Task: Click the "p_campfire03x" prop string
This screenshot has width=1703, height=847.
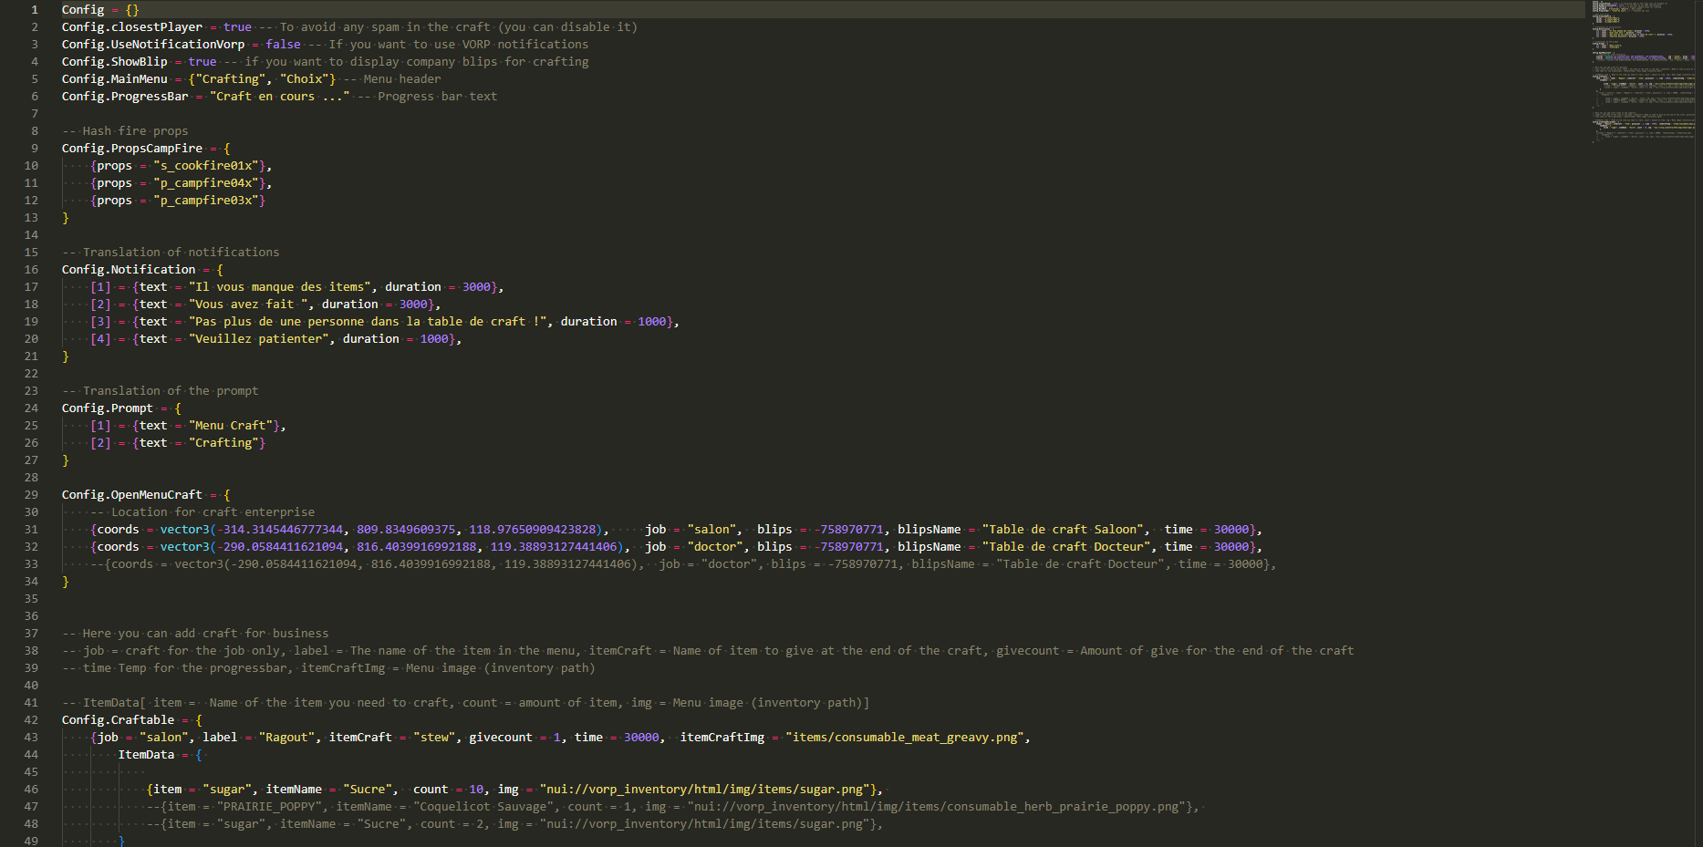Action: (x=209, y=201)
